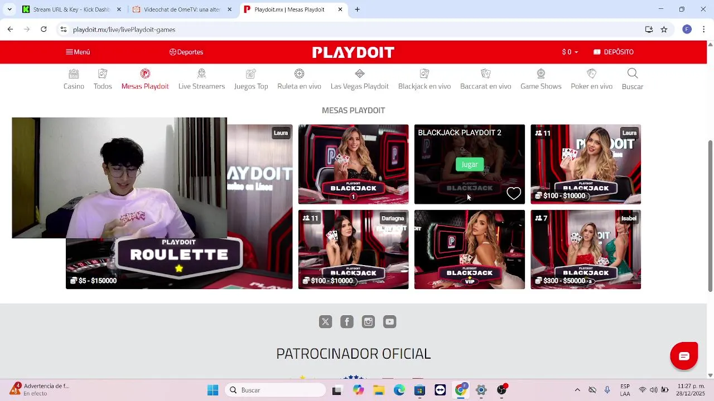Select the Casino category icon
Viewport: 714px width, 401px height.
[74, 79]
